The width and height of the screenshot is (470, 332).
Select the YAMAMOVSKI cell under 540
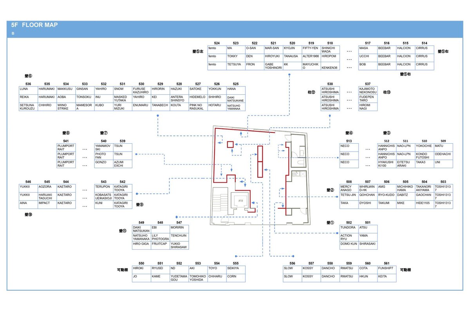click(104, 148)
